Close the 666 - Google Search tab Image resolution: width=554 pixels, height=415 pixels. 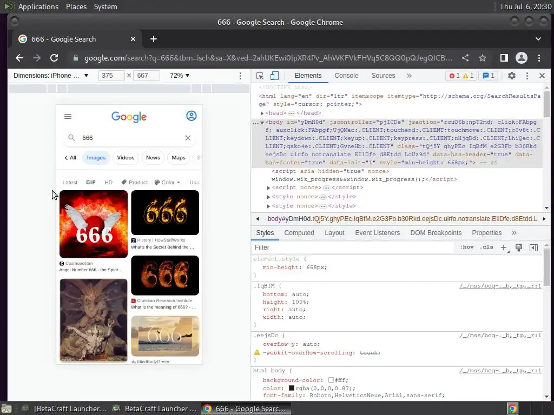[133, 39]
